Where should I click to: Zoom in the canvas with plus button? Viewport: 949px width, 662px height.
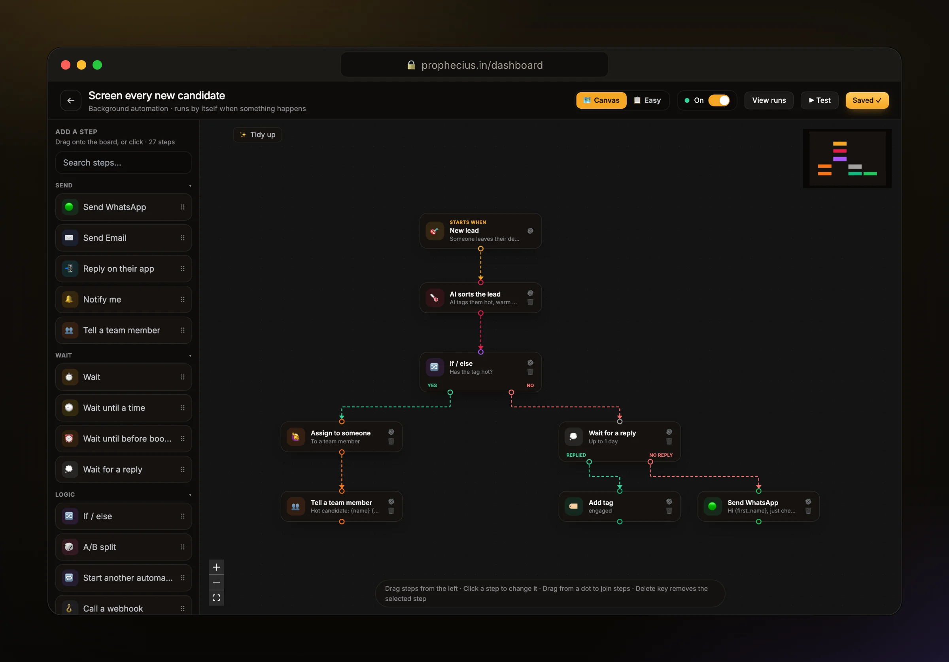pos(216,567)
